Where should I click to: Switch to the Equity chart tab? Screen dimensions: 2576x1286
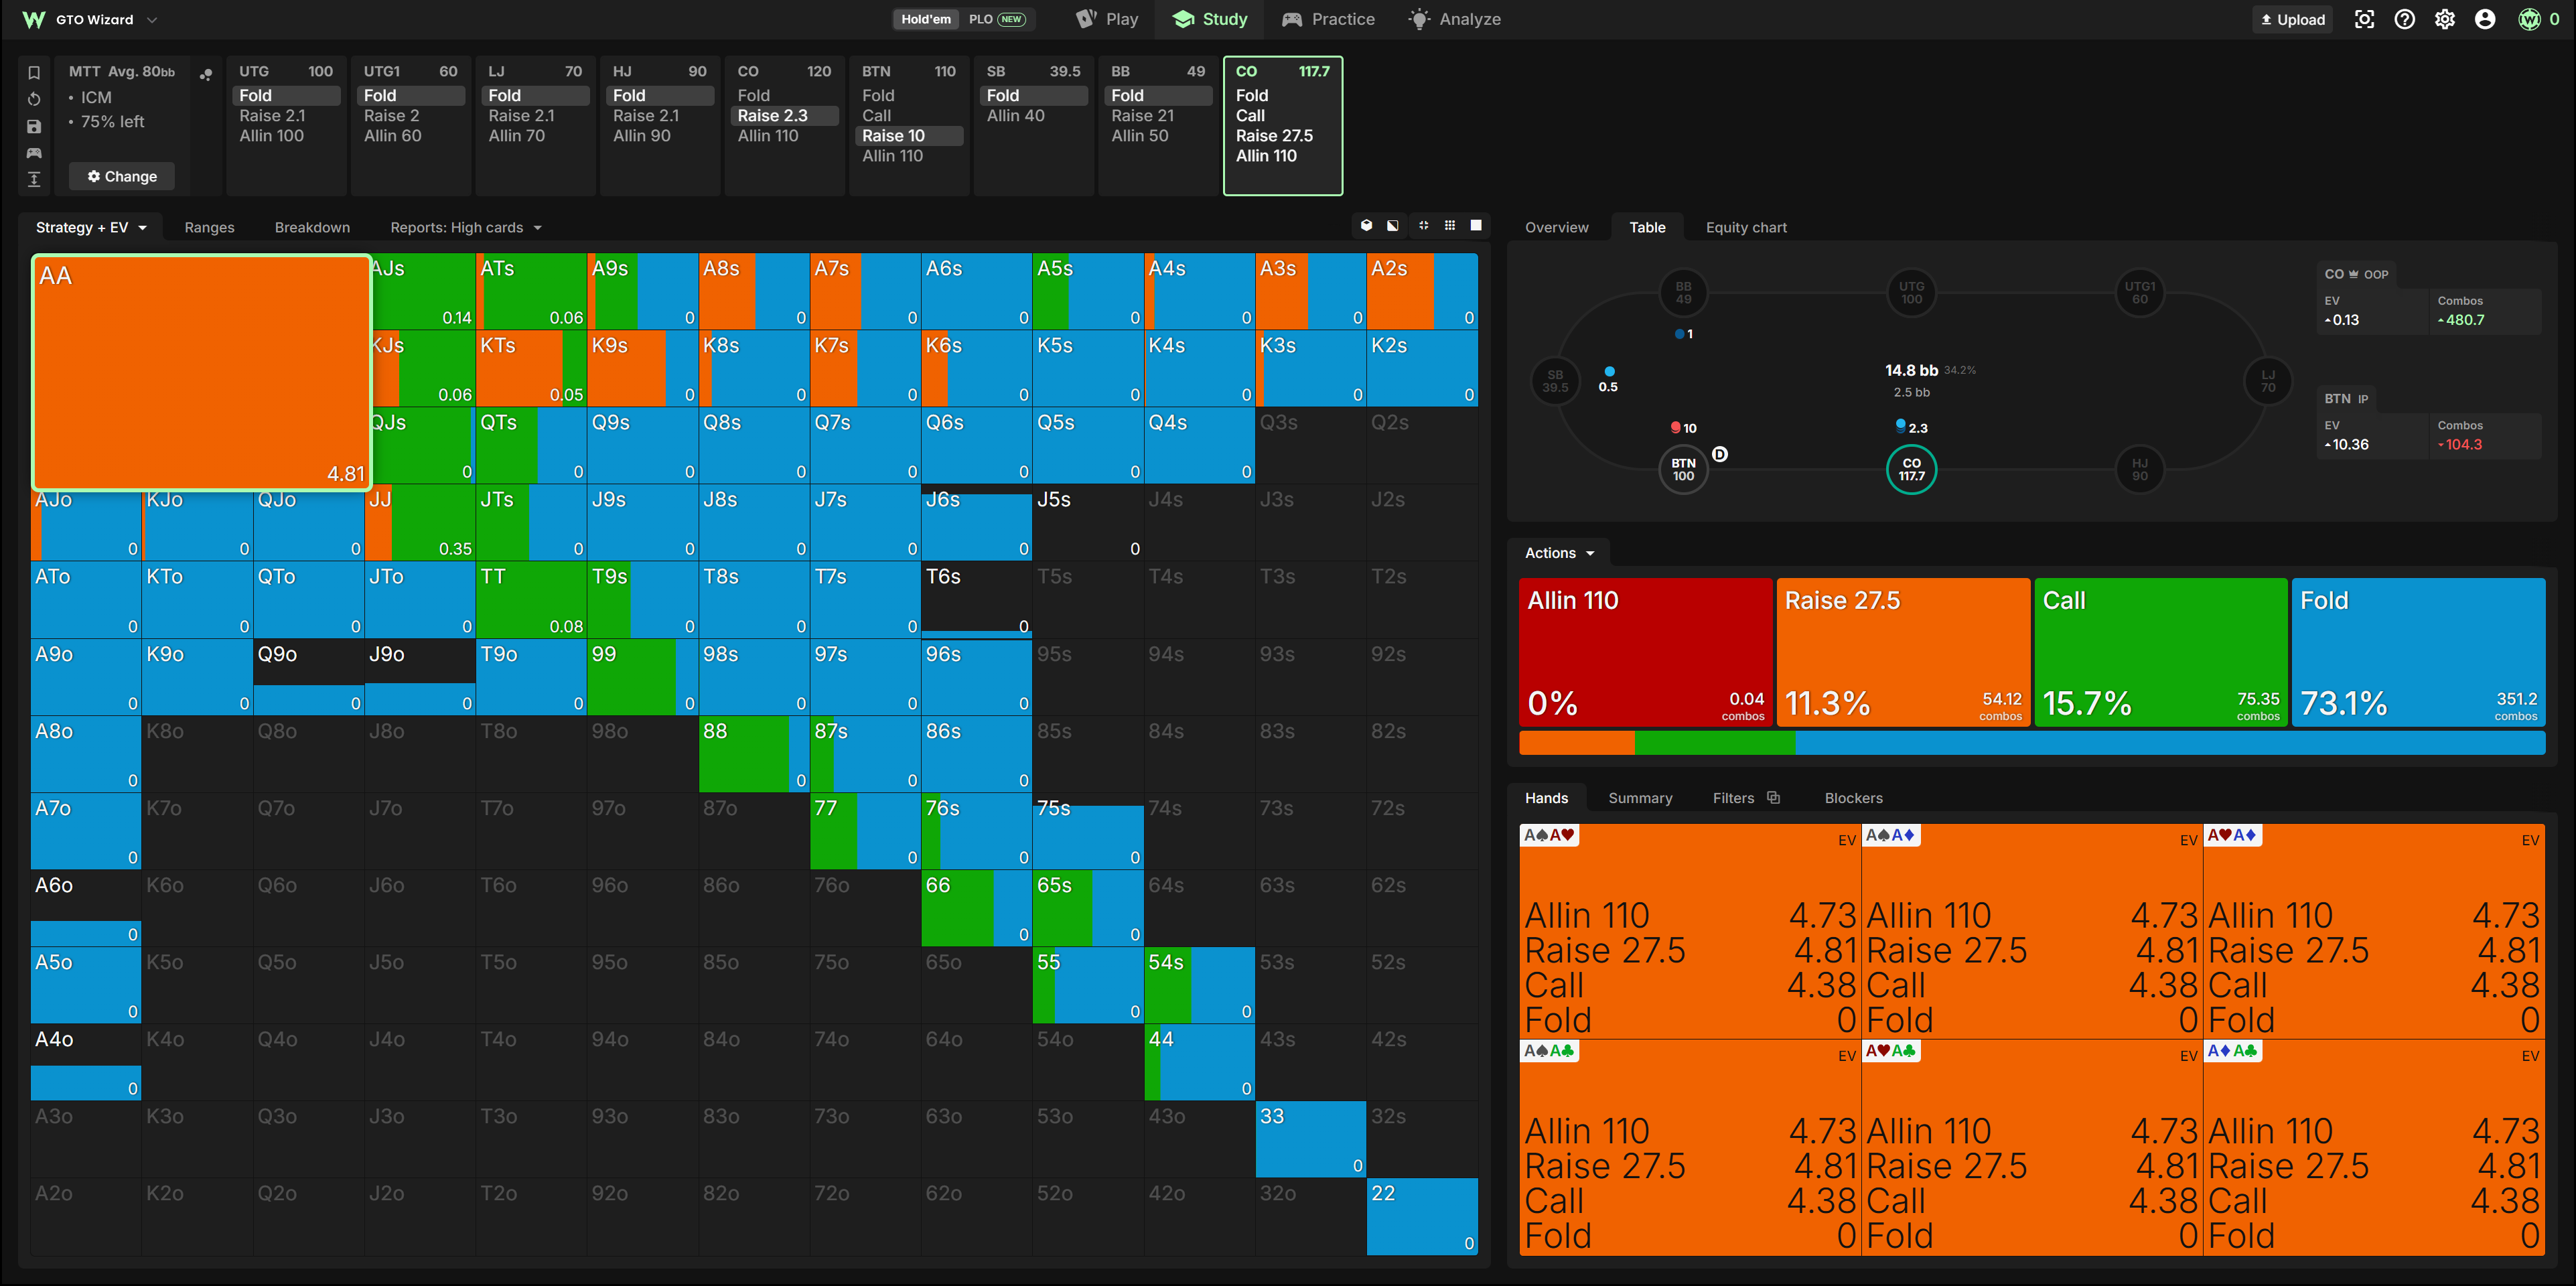(x=1746, y=227)
